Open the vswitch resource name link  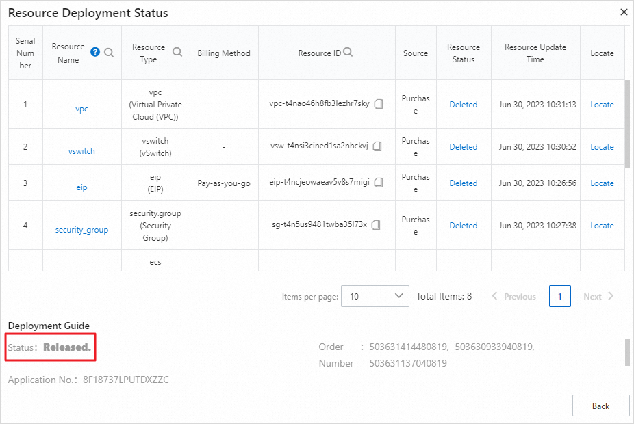pyautogui.click(x=81, y=151)
